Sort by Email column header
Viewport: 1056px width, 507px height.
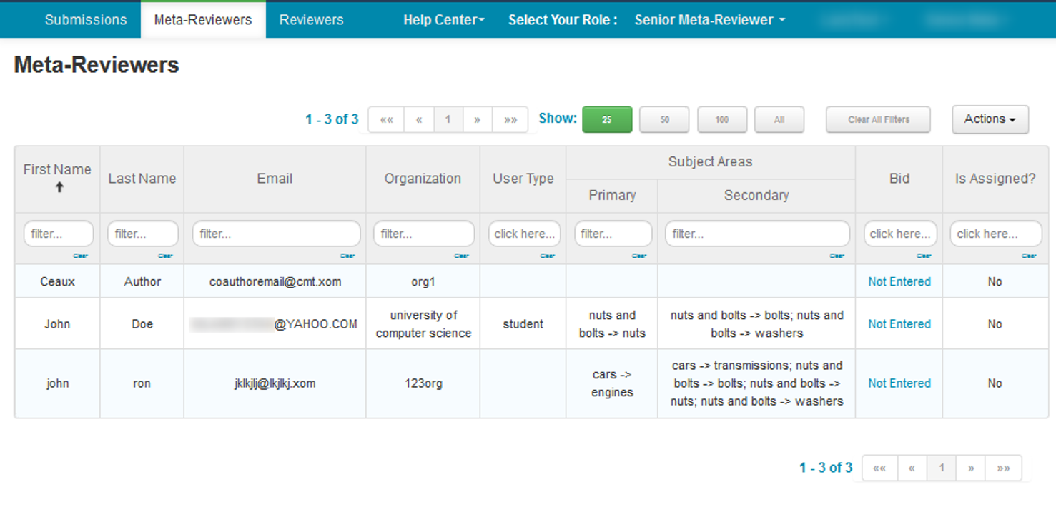(275, 179)
